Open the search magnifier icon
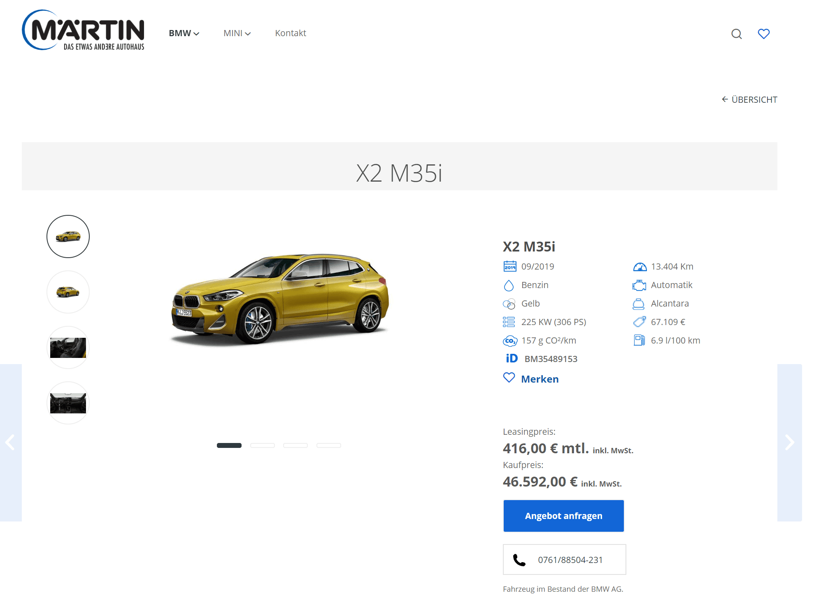Image resolution: width=814 pixels, height=609 pixels. coord(736,34)
